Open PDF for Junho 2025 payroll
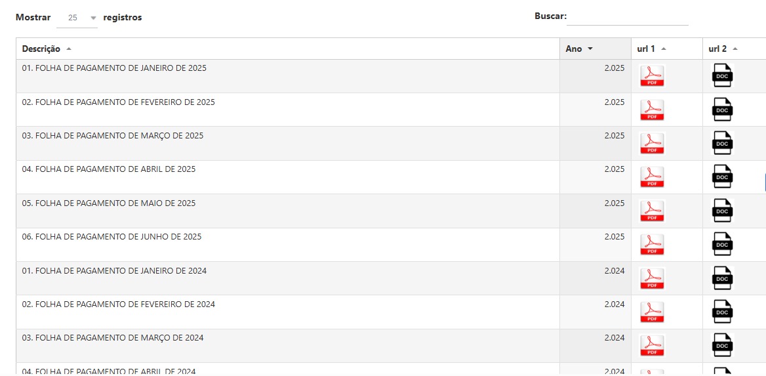The width and height of the screenshot is (766, 376). coord(652,244)
